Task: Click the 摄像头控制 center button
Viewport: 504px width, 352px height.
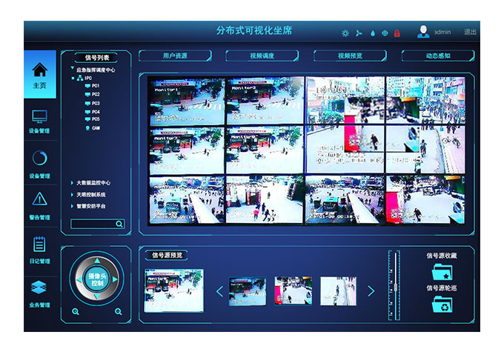Action: [97, 279]
